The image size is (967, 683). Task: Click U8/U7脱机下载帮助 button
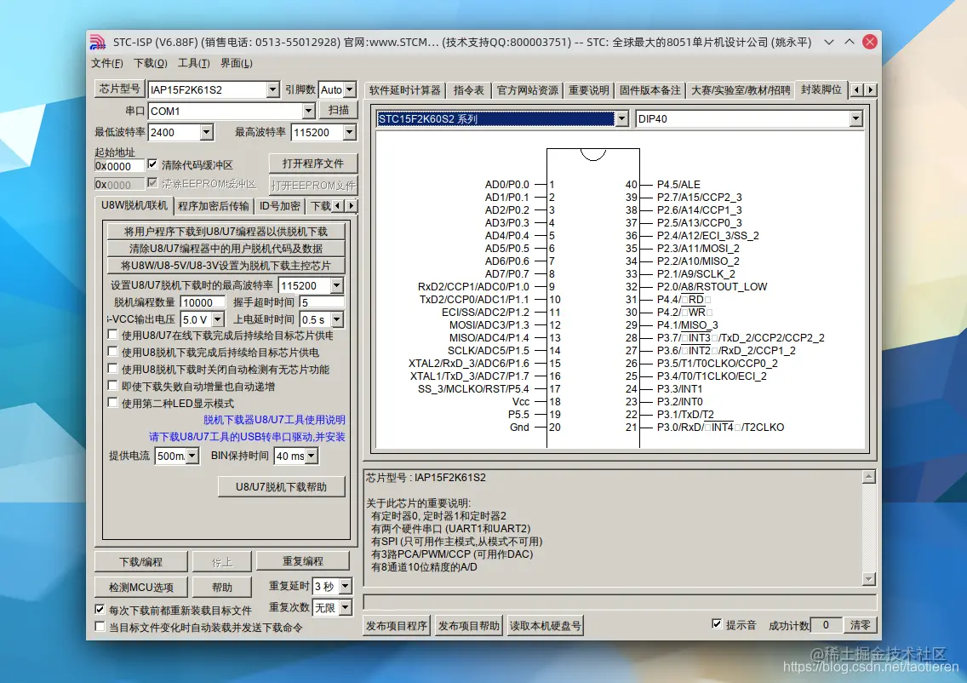(281, 487)
